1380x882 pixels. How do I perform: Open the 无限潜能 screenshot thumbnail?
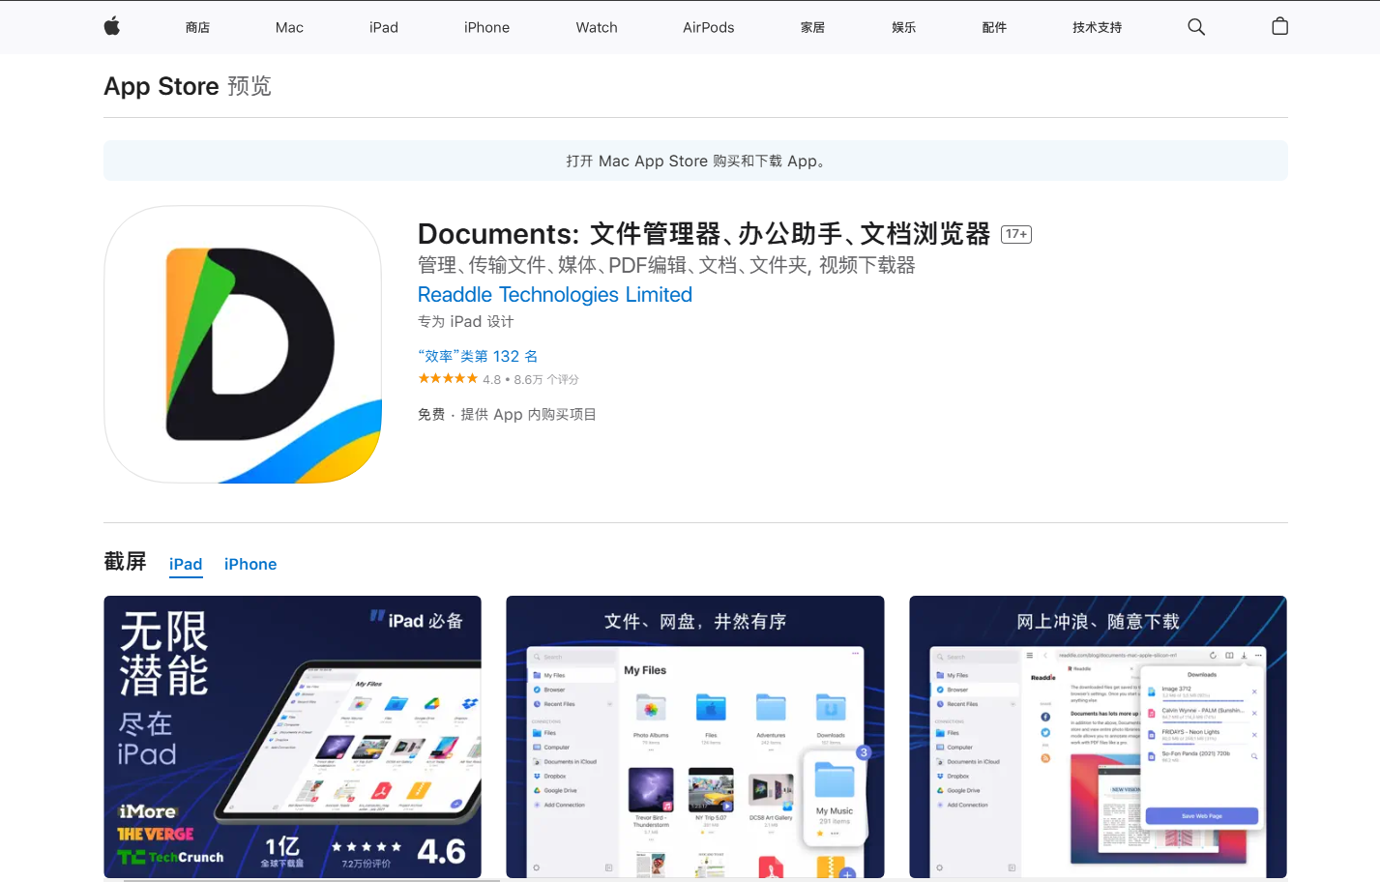pyautogui.click(x=292, y=737)
